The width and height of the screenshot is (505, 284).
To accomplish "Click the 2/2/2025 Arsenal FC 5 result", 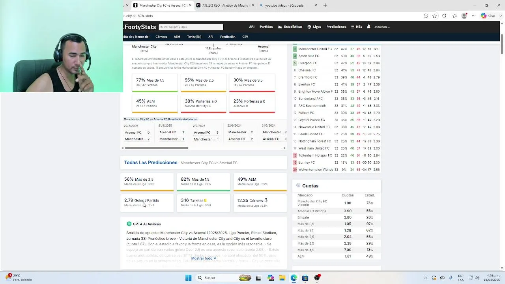I will point(206,133).
